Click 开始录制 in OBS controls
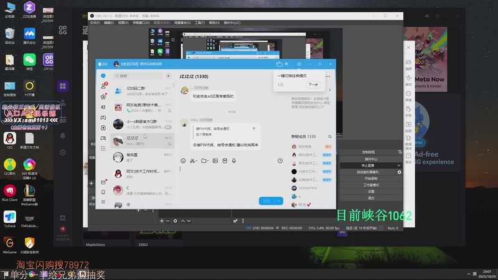The image size is (498, 280). coord(371,179)
